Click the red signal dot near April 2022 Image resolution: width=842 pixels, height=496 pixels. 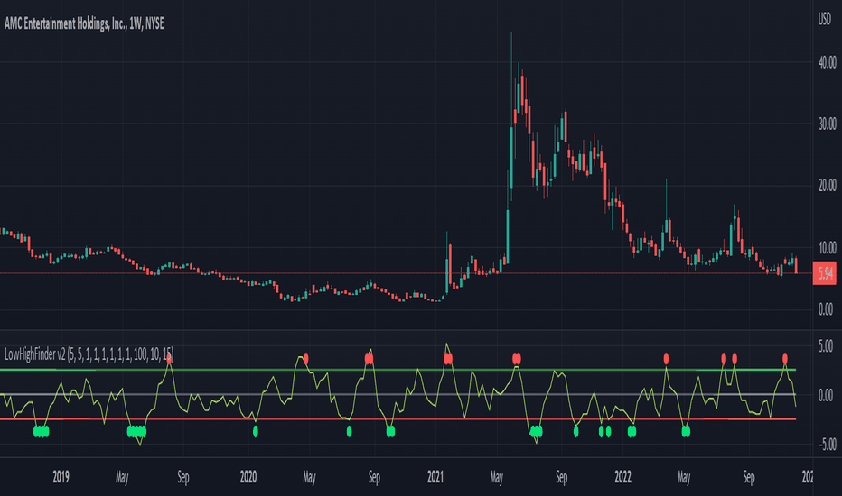(666, 358)
